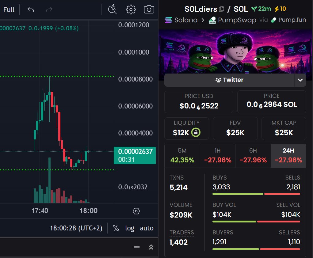
Task: Click the SELLERS 1,110 value
Action: pyautogui.click(x=294, y=242)
